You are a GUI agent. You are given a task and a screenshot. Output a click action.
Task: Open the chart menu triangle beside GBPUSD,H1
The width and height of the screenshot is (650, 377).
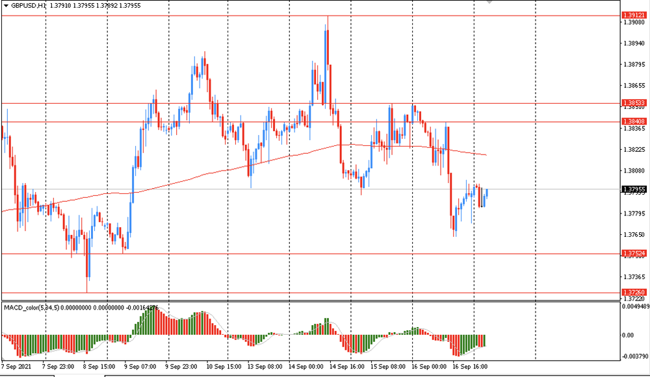6,6
